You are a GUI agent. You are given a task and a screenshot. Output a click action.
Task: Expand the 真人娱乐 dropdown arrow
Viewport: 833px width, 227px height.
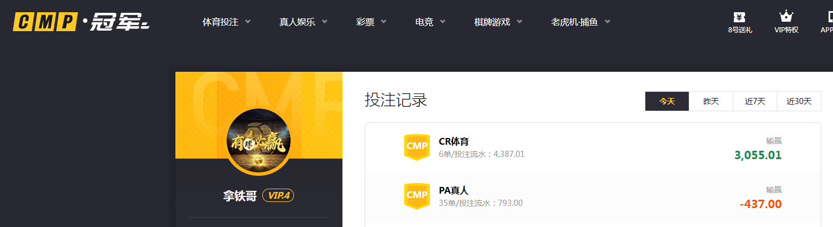[x=325, y=22]
